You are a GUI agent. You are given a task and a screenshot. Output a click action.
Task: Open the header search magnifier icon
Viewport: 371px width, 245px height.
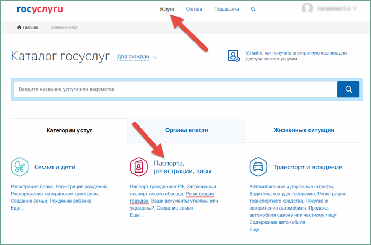coord(253,9)
